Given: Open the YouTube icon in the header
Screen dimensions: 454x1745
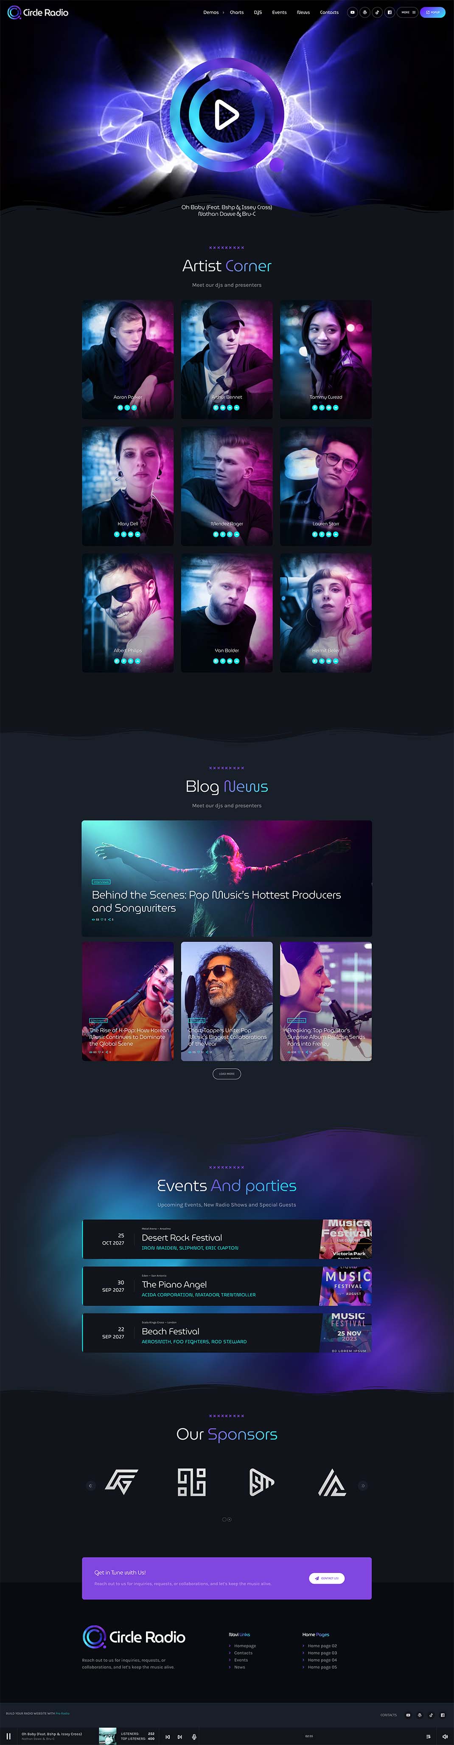Looking at the screenshot, I should [353, 12].
